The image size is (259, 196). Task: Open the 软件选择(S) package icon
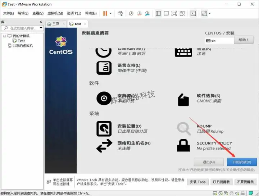[x=183, y=100]
